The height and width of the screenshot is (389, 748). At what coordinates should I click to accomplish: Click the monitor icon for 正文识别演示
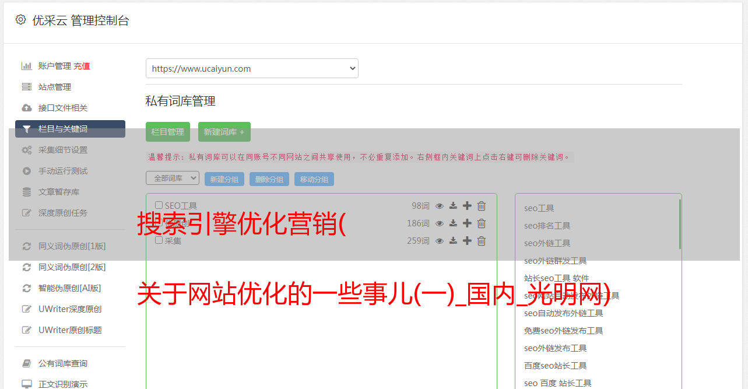pos(27,384)
